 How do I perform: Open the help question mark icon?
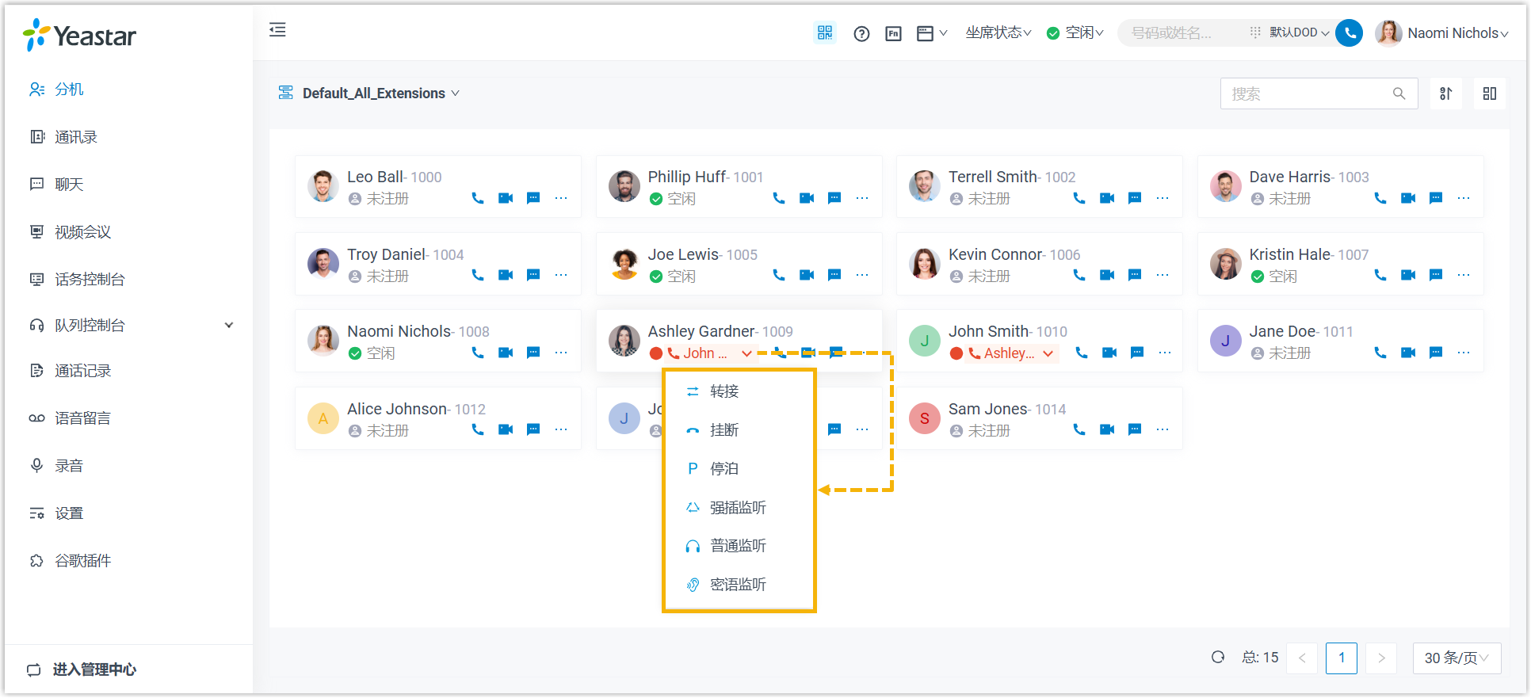861,33
